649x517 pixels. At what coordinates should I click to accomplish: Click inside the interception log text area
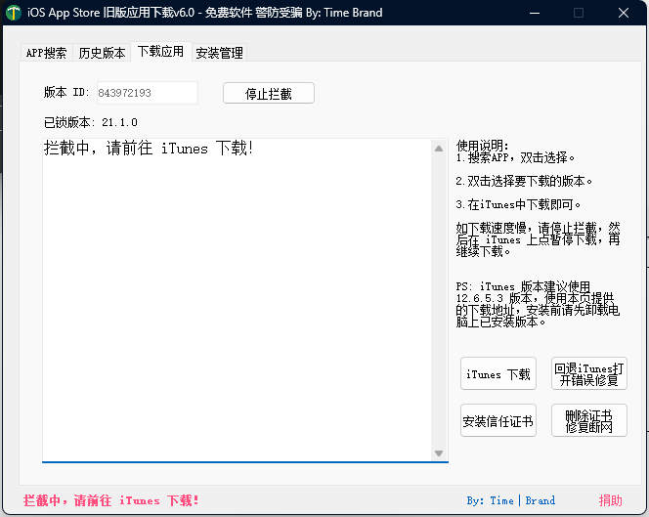pos(237,300)
